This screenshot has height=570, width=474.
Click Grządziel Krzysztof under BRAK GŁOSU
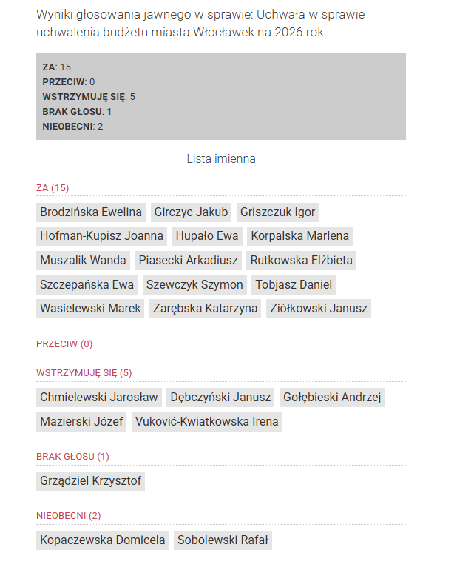click(x=90, y=481)
